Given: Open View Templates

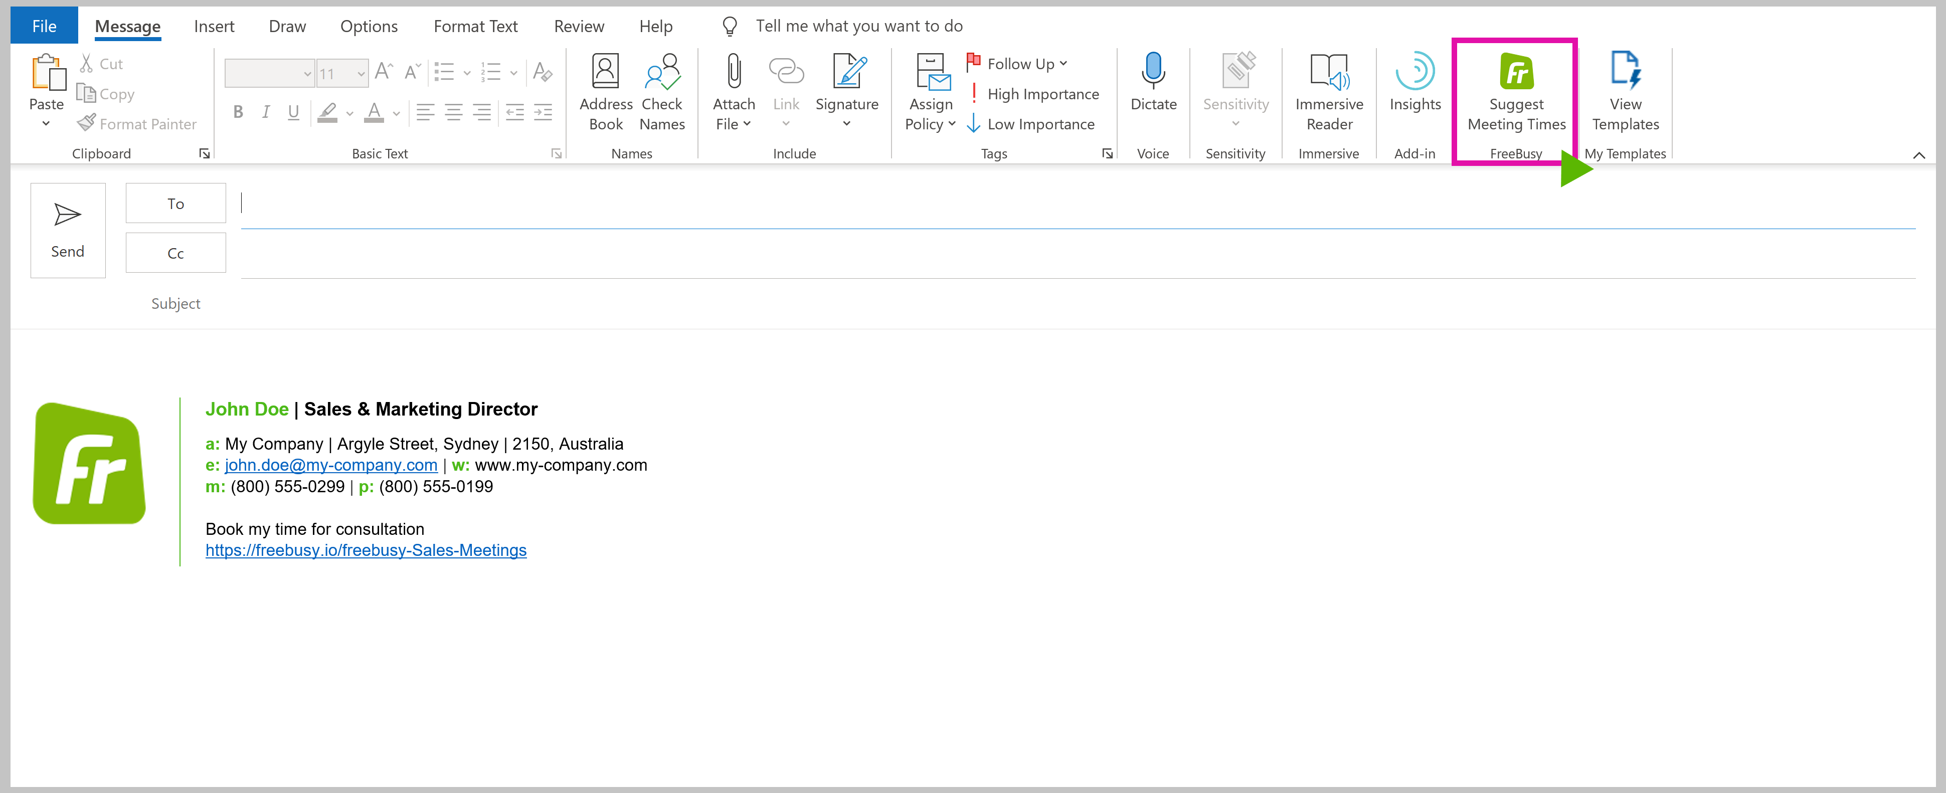Looking at the screenshot, I should click(1625, 91).
